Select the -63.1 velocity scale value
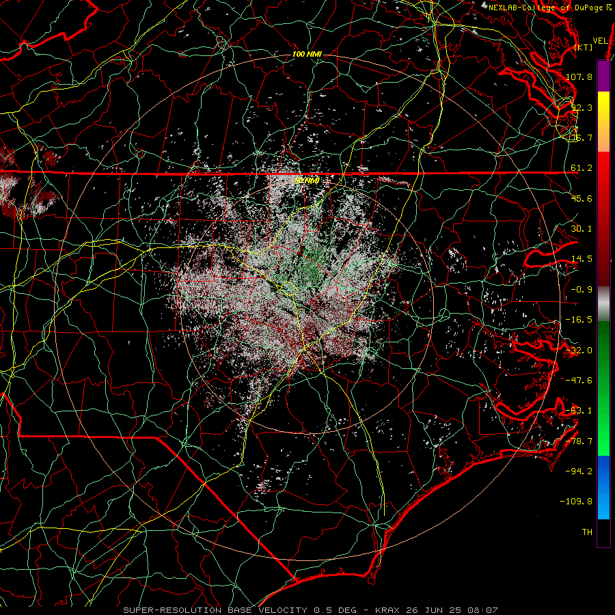This screenshot has height=615, width=615. pyautogui.click(x=579, y=411)
